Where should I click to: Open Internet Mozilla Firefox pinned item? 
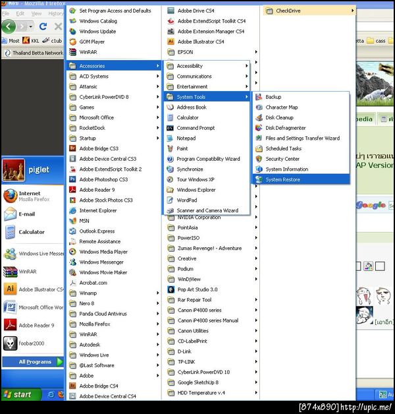pos(33,196)
